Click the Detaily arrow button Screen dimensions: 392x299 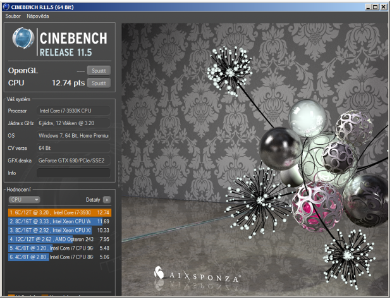pyautogui.click(x=107, y=200)
